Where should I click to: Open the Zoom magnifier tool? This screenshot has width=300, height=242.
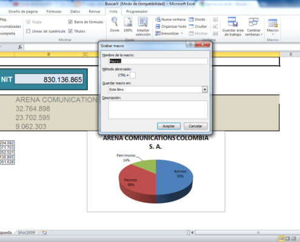pyautogui.click(x=115, y=24)
